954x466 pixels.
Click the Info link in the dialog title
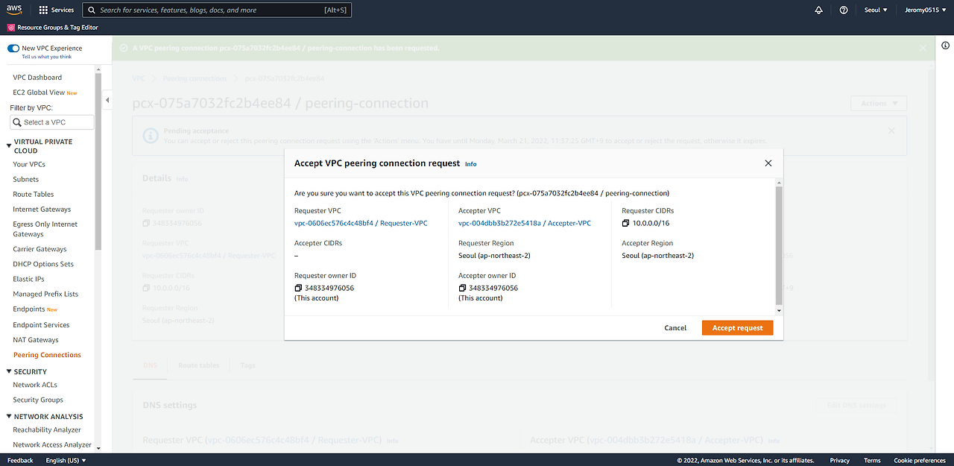[471, 164]
